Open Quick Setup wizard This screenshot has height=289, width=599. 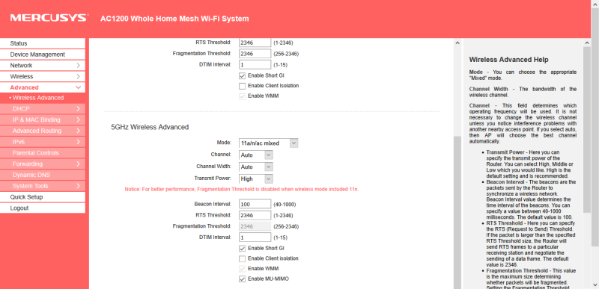[x=43, y=197]
